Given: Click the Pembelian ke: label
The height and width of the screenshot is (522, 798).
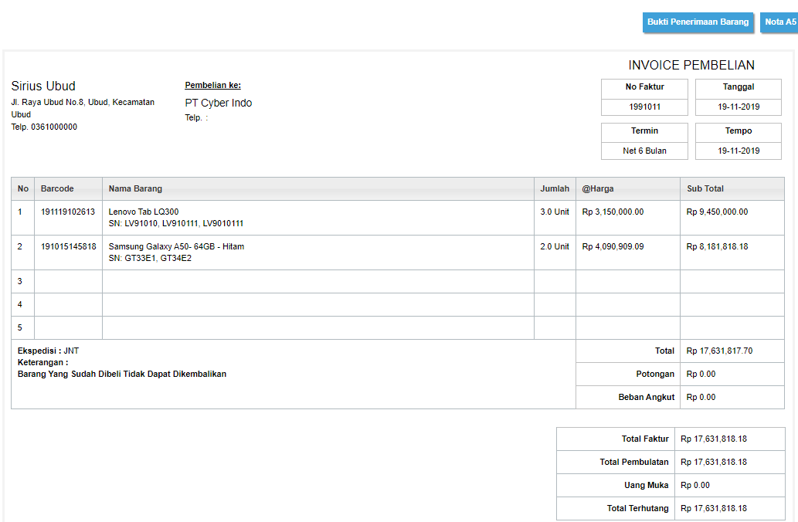Looking at the screenshot, I should coord(212,85).
